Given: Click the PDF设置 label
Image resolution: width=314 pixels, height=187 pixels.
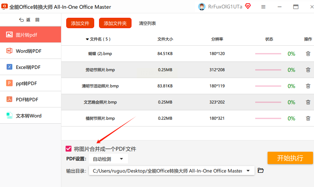Looking at the screenshot, I should [x=76, y=159].
